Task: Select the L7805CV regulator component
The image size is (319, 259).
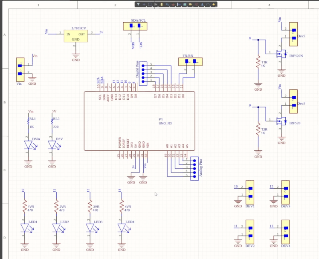Action: tap(75, 36)
